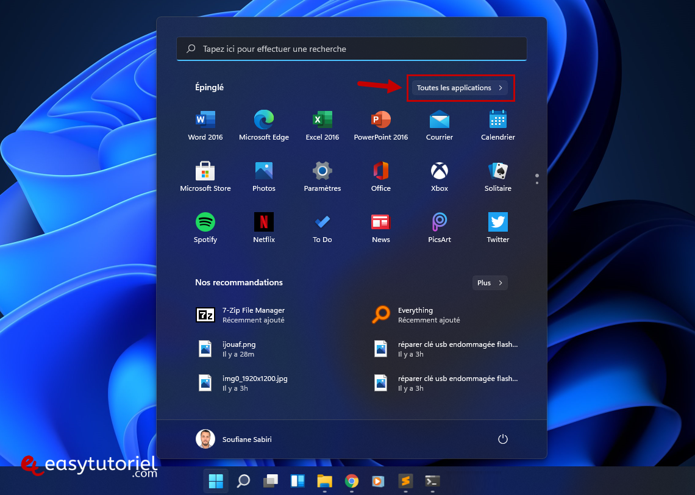This screenshot has height=495, width=695.
Task: Click the Windows Start button on taskbar
Action: coord(216,481)
